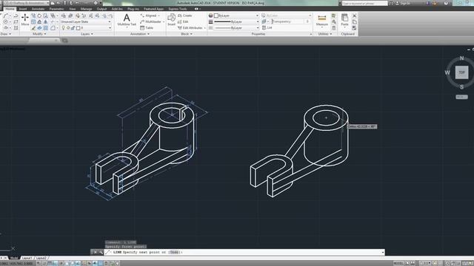Open the object color ByLayer dropdown
The width and height of the screenshot is (474, 266).
(x=236, y=16)
